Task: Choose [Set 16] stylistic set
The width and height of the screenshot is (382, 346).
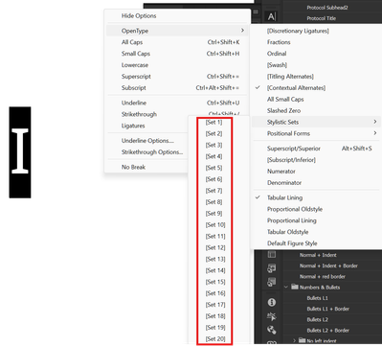Action: click(215, 293)
